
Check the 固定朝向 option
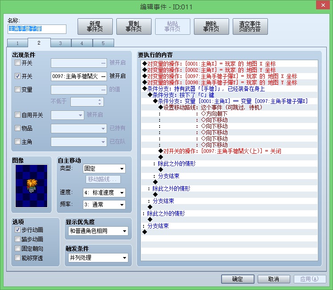point(17,249)
